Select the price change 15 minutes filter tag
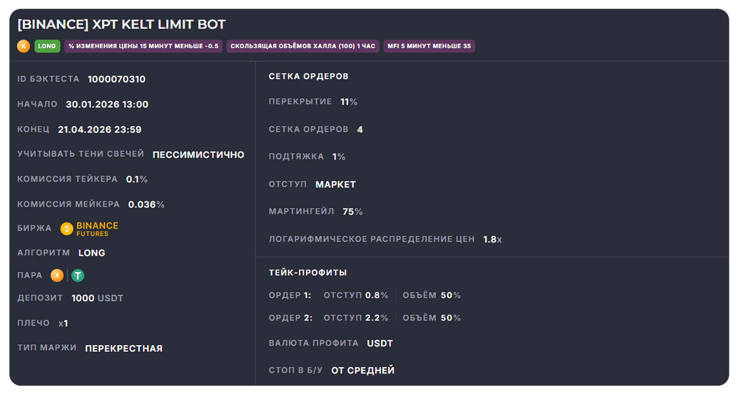This screenshot has width=738, height=394. pos(143,46)
